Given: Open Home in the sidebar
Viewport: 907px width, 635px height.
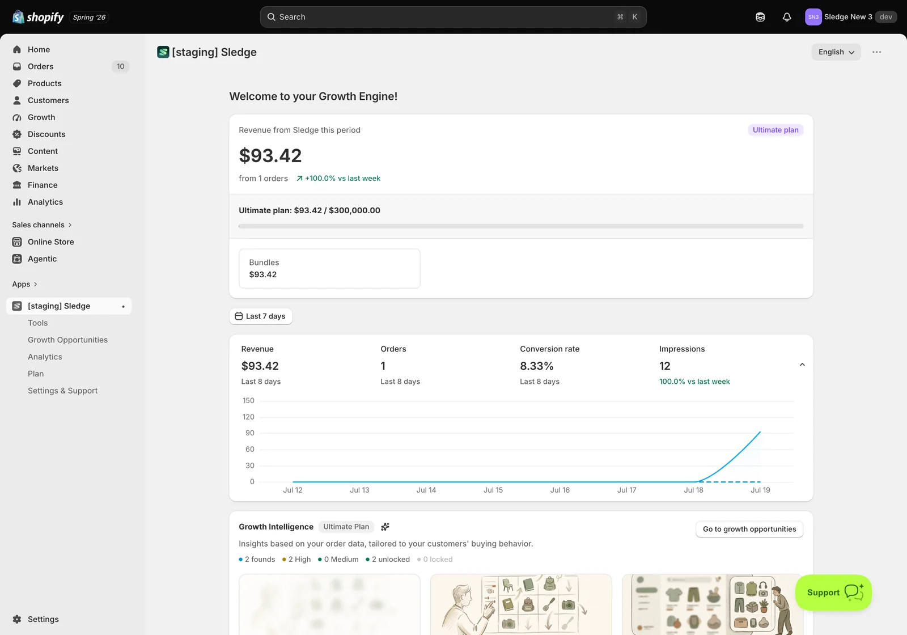Looking at the screenshot, I should click(x=69, y=49).
